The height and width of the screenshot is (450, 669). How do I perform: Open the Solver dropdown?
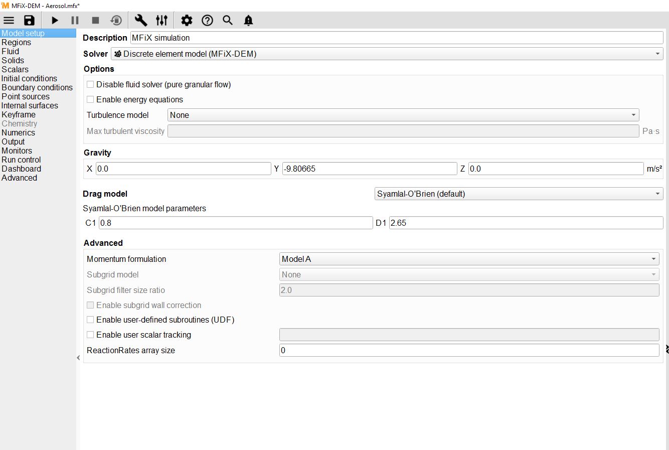(387, 54)
